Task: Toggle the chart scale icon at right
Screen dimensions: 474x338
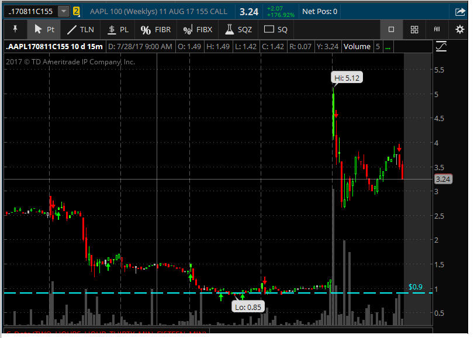Action: tap(441, 47)
